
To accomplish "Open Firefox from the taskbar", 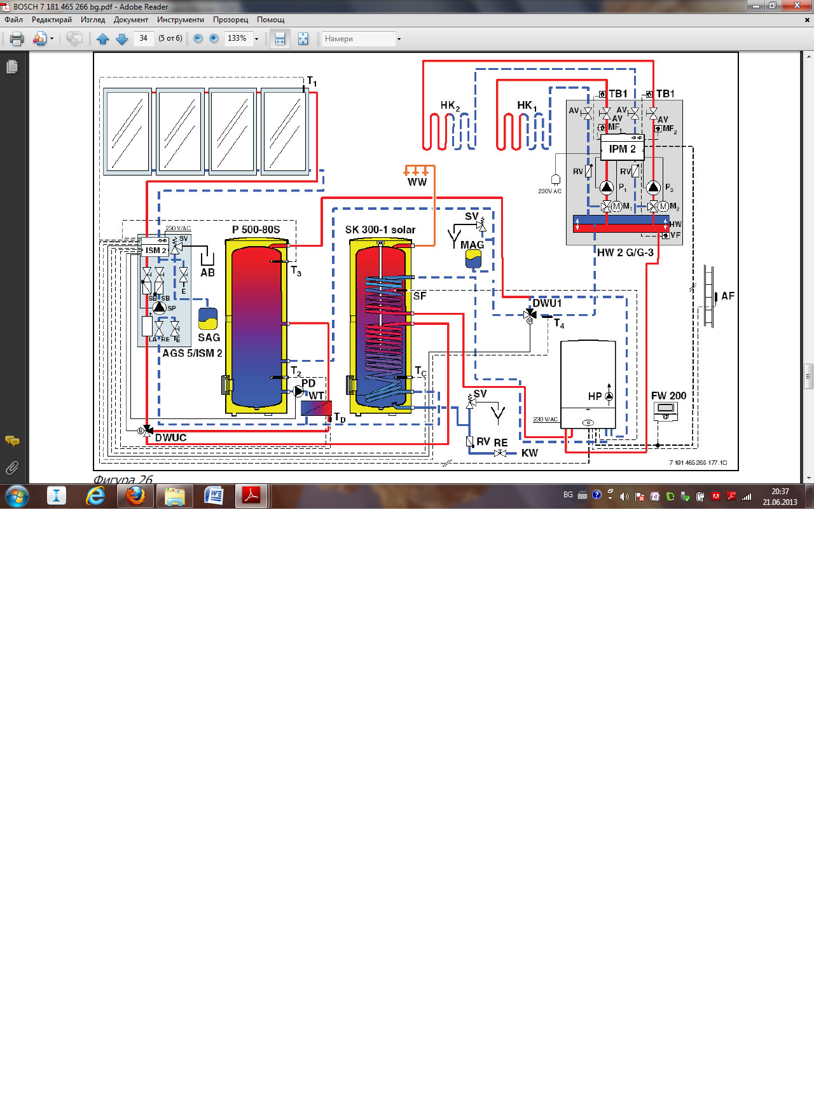I will (x=135, y=495).
